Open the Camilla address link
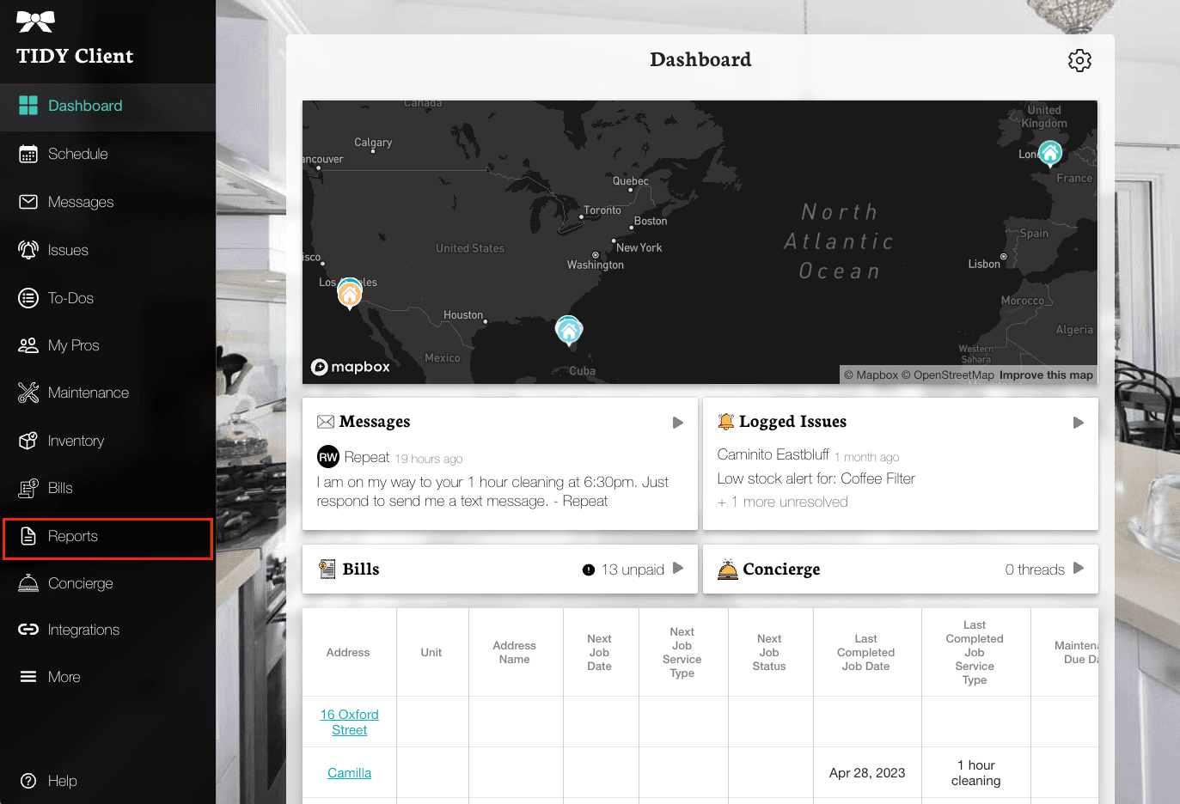1180x804 pixels. (x=349, y=773)
